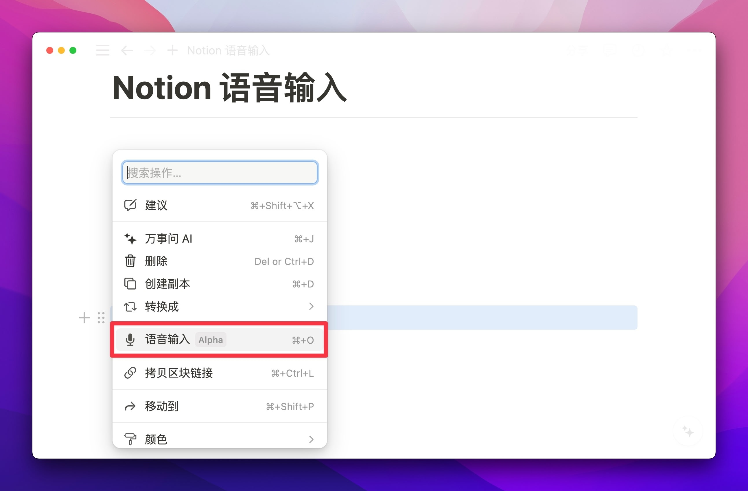Click the plus icon to add a new block
Viewport: 748px width, 491px height.
(x=84, y=317)
